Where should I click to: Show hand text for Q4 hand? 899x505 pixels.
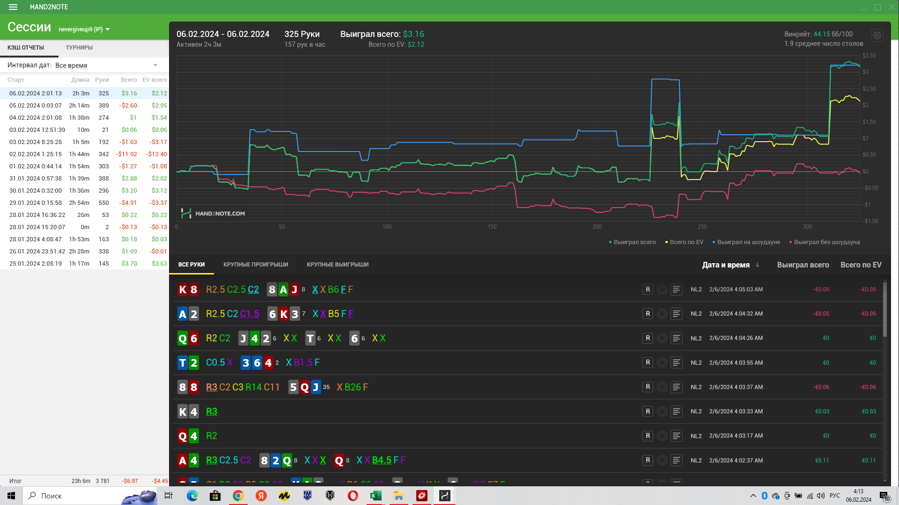677,436
